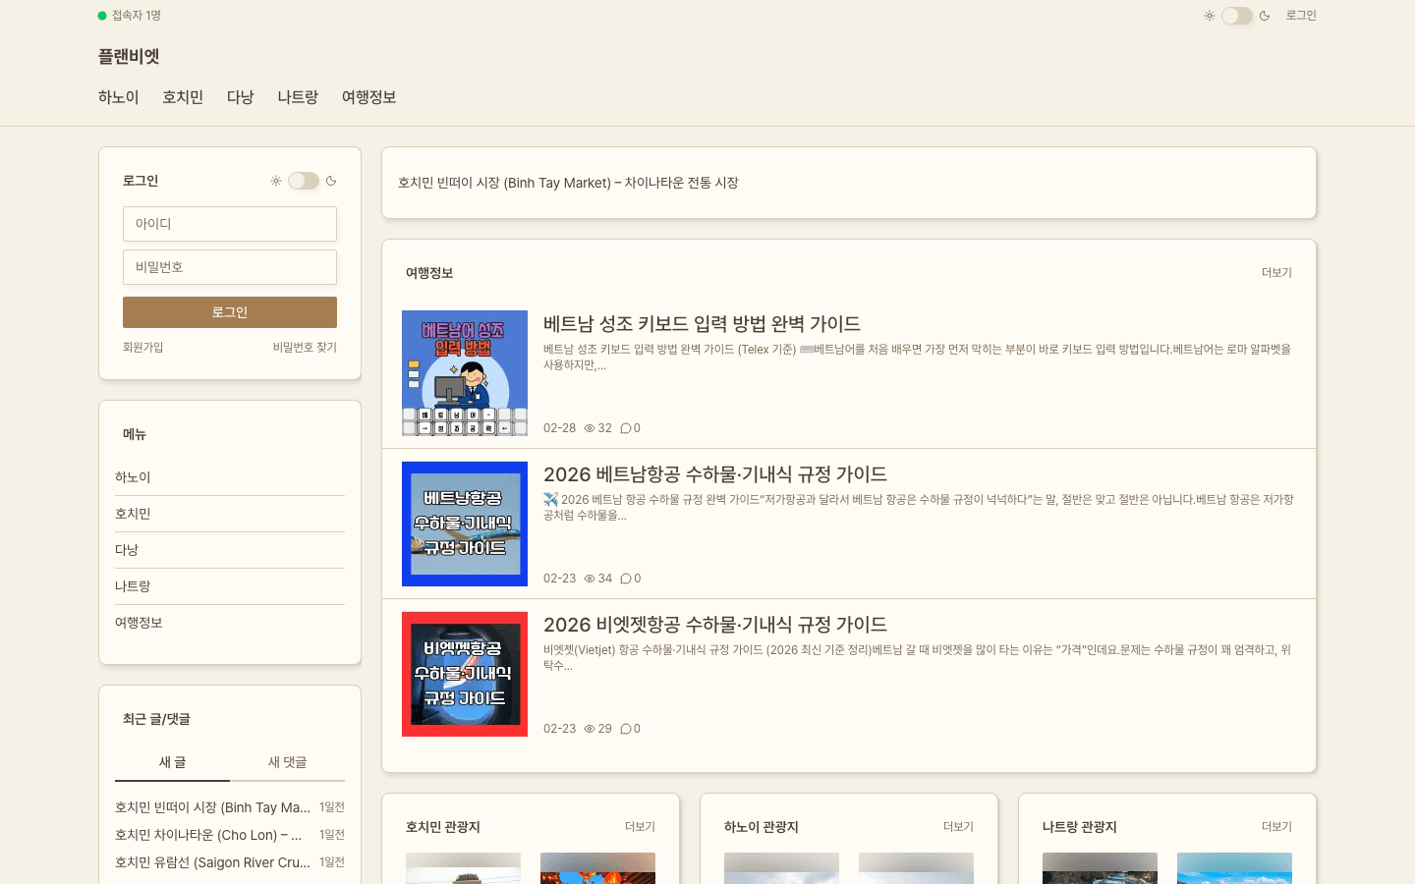Open 호치민 from the top navigation menu
The width and height of the screenshot is (1415, 884).
pyautogui.click(x=182, y=96)
